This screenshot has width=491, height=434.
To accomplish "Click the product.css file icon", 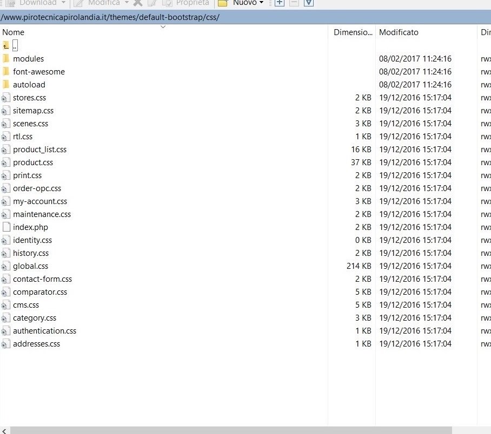I will (x=5, y=162).
